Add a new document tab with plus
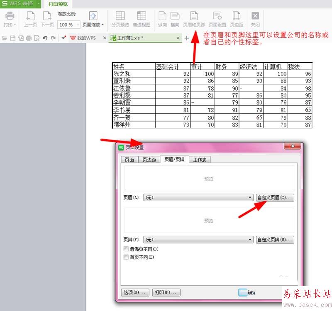 (186, 38)
